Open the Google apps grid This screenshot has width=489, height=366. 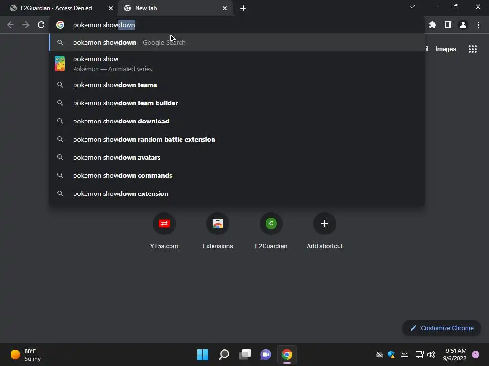pos(472,49)
